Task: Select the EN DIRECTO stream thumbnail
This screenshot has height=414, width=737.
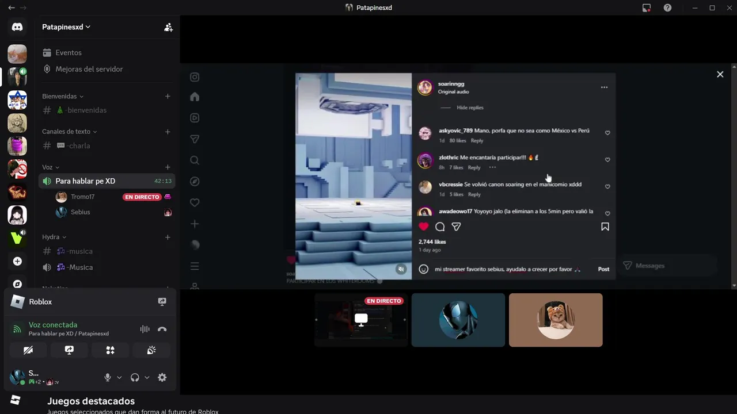Action: (x=361, y=320)
